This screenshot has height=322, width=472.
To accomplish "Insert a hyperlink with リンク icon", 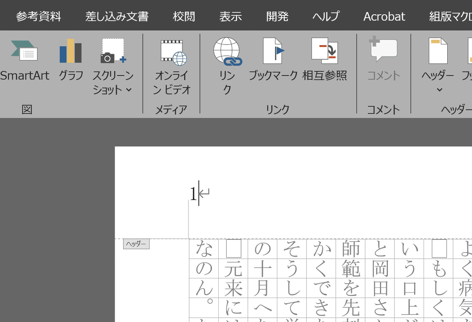I will (x=227, y=67).
